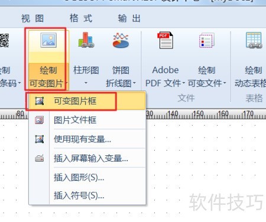
Task: Choose 使用现有变量... menu entry
Action: pyautogui.click(x=87, y=139)
